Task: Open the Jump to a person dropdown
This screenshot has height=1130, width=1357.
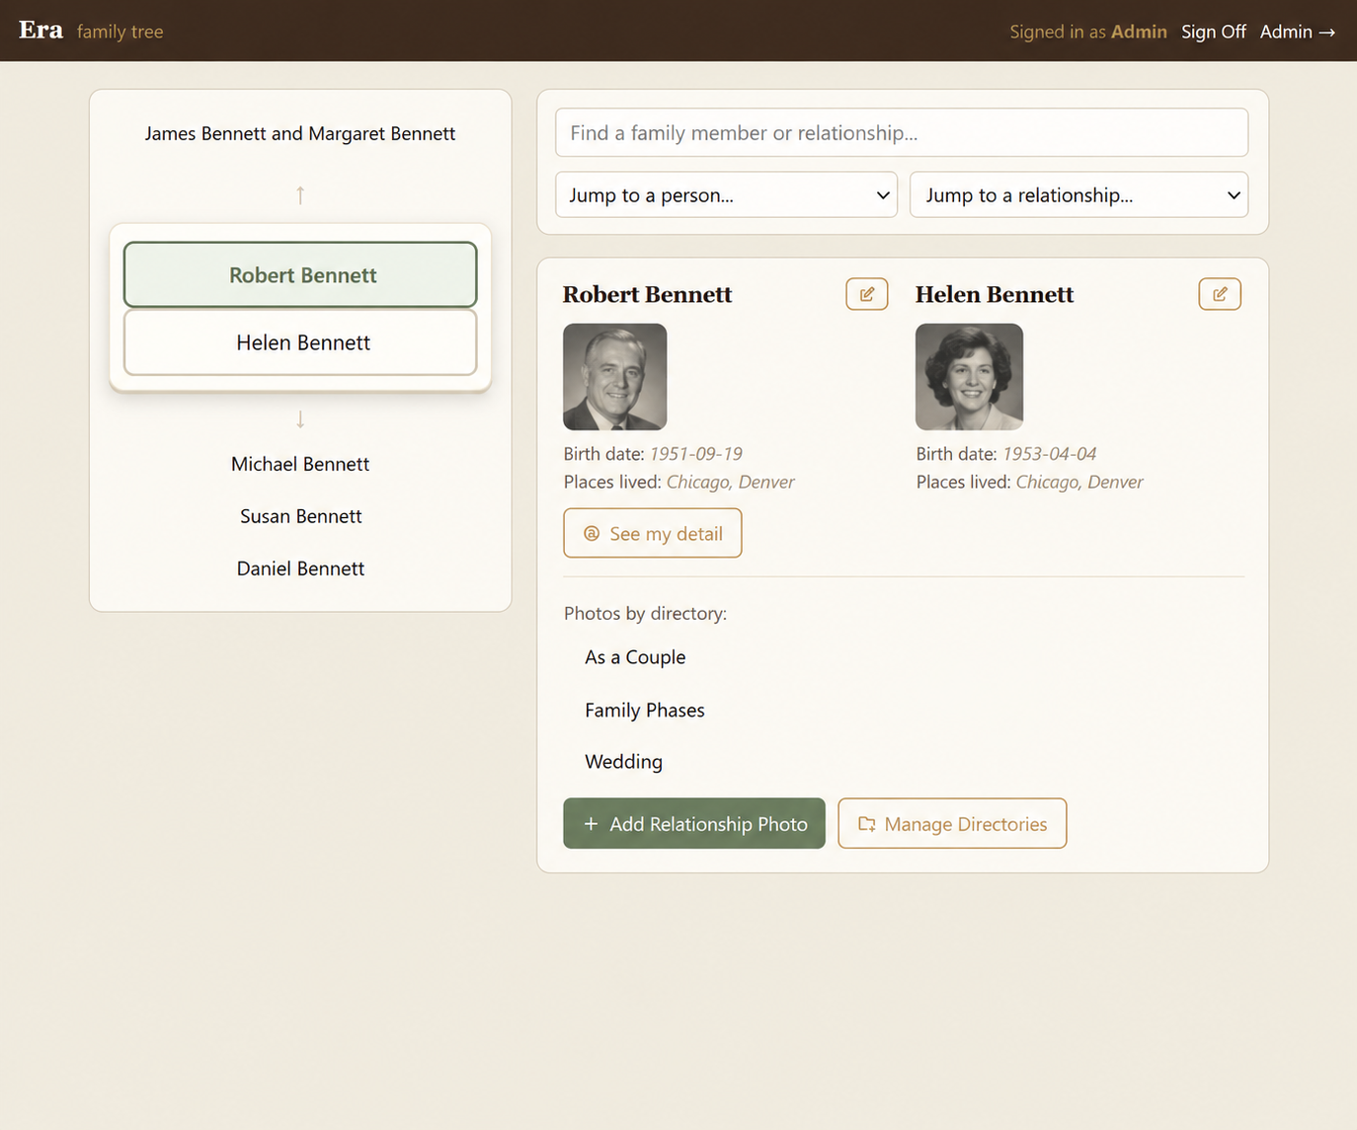Action: click(x=726, y=194)
